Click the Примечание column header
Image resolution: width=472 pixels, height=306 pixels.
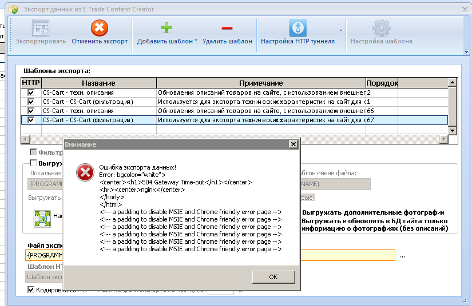pos(261,83)
